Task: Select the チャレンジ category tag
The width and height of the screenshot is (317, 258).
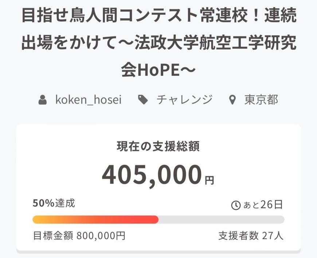Action: (x=184, y=100)
